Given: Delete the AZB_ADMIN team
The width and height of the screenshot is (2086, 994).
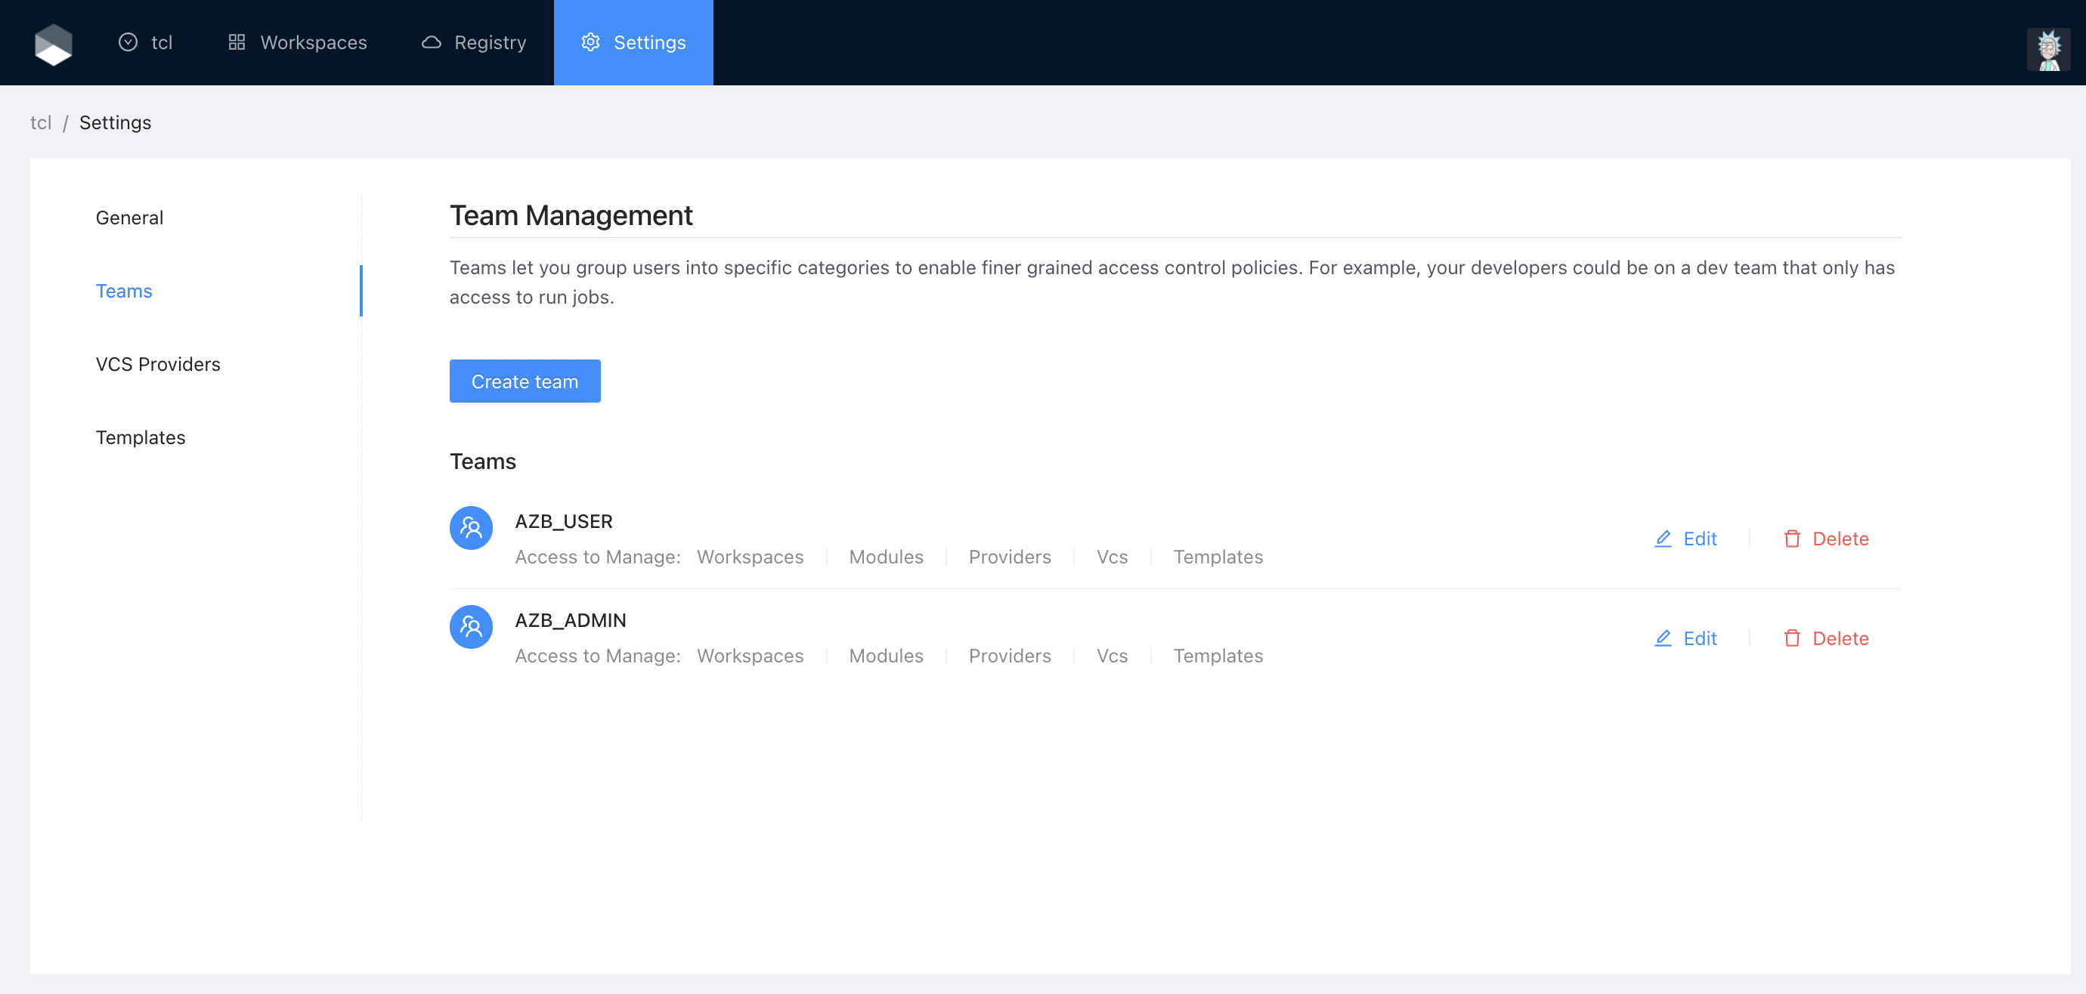Looking at the screenshot, I should tap(1826, 637).
